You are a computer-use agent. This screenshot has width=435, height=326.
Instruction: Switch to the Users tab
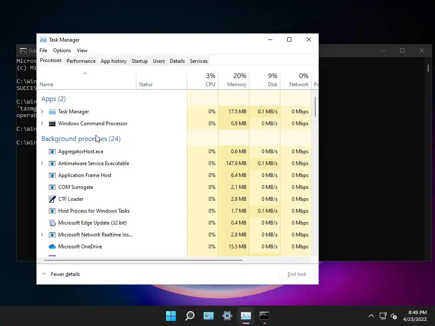[x=159, y=61]
